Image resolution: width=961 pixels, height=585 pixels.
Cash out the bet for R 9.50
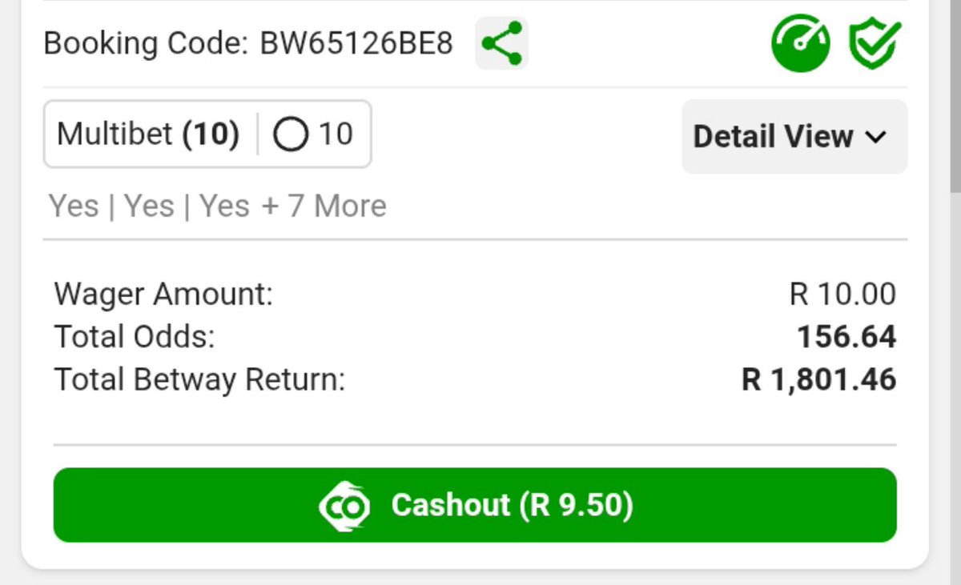pyautogui.click(x=475, y=505)
